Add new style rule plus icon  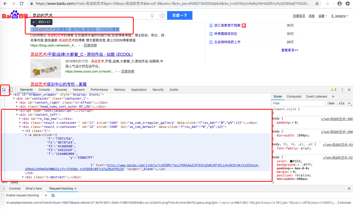click(x=349, y=103)
